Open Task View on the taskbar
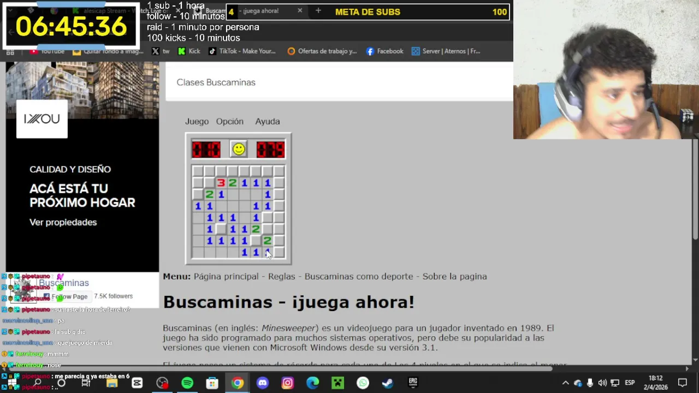Viewport: 699px width, 393px height. [86, 383]
